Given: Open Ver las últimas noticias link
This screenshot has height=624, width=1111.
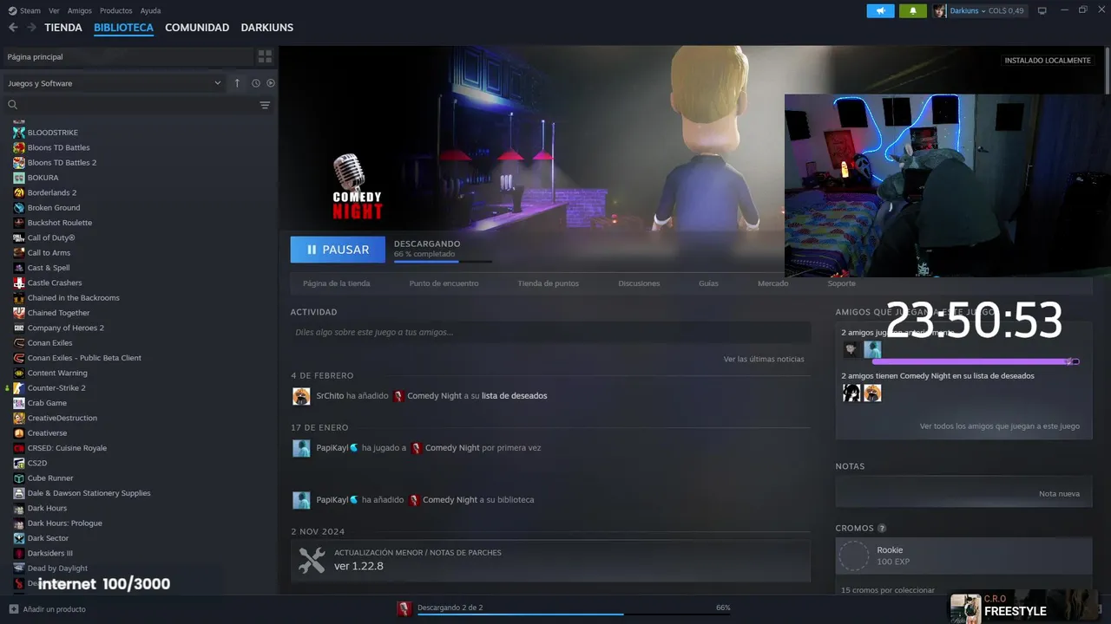Looking at the screenshot, I should [764, 359].
